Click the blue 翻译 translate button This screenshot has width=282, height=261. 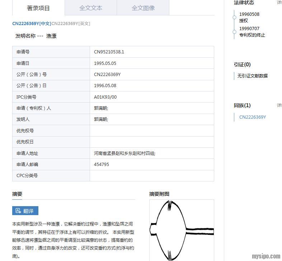coord(25,211)
